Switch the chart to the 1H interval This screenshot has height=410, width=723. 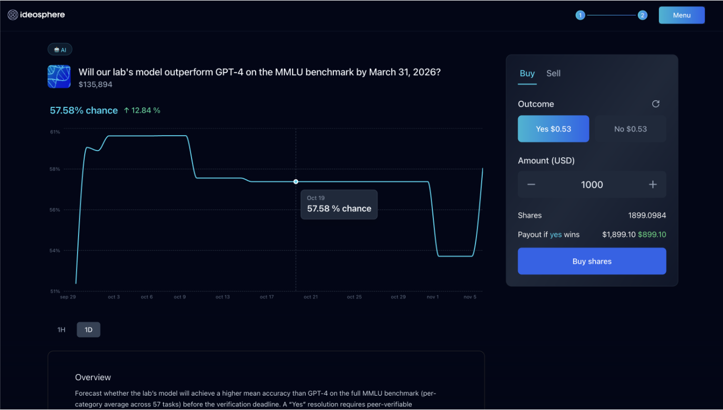(x=61, y=329)
